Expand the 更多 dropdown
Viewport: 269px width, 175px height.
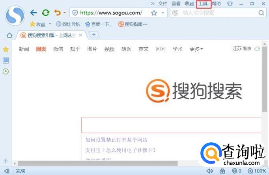196,49
